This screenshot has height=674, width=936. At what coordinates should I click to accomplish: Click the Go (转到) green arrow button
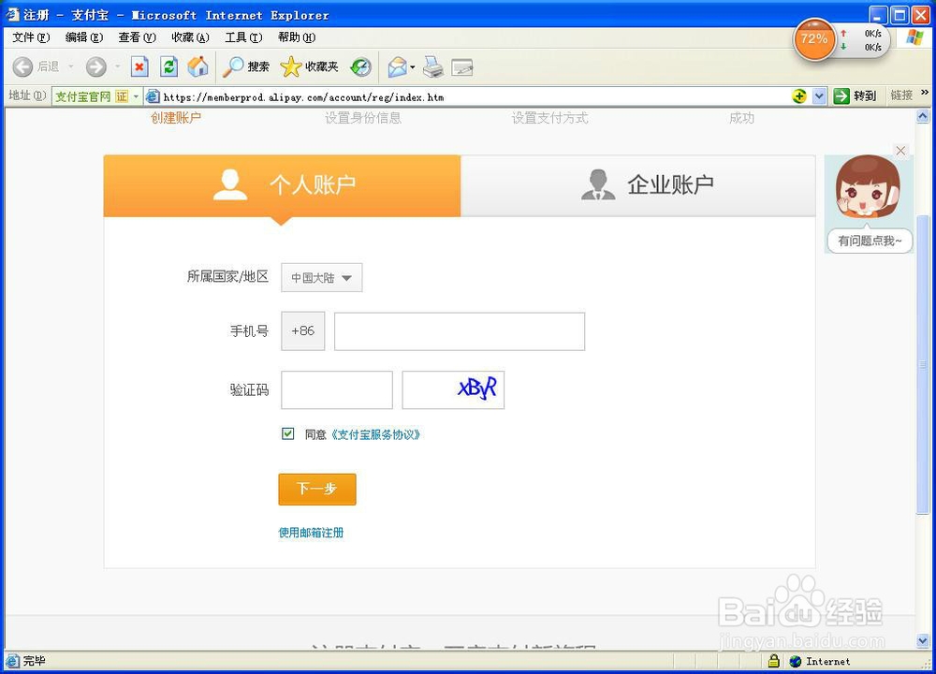855,95
